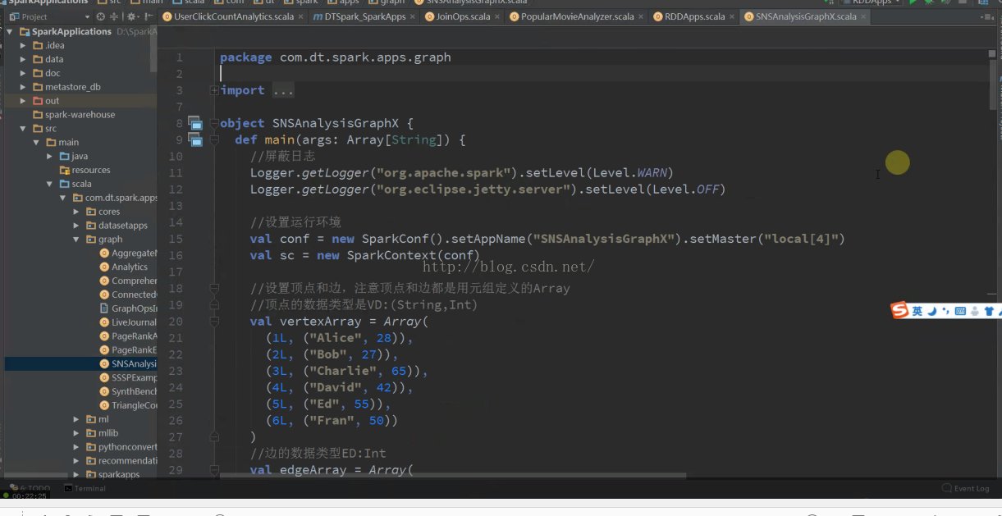
Task: Expand the mllib package
Action: [x=76, y=433]
